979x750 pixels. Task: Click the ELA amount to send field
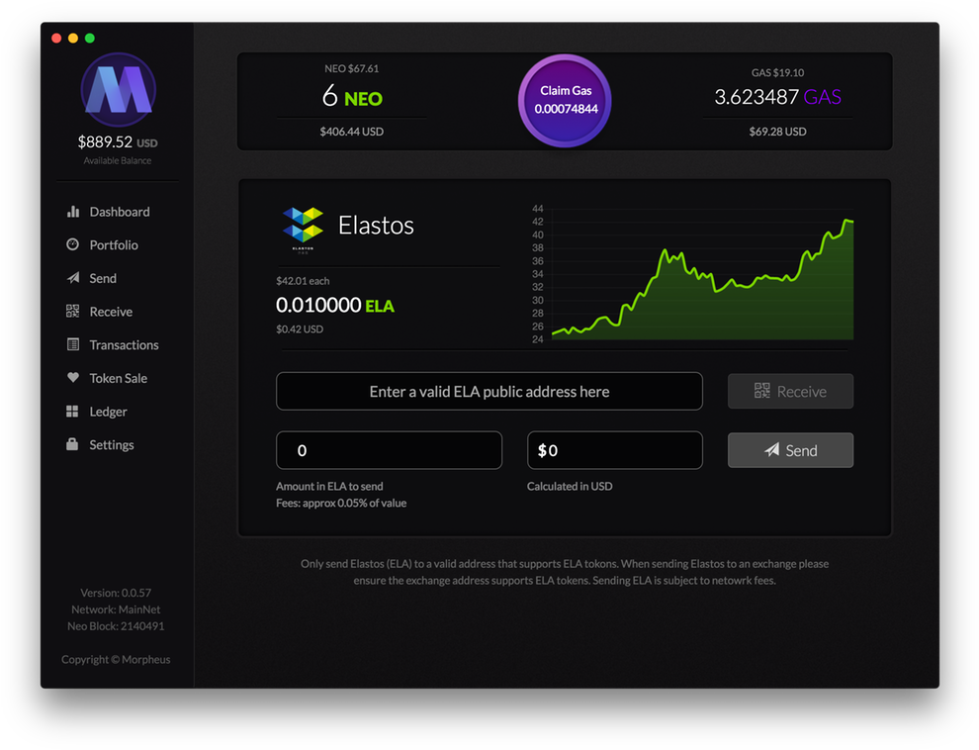[389, 450]
